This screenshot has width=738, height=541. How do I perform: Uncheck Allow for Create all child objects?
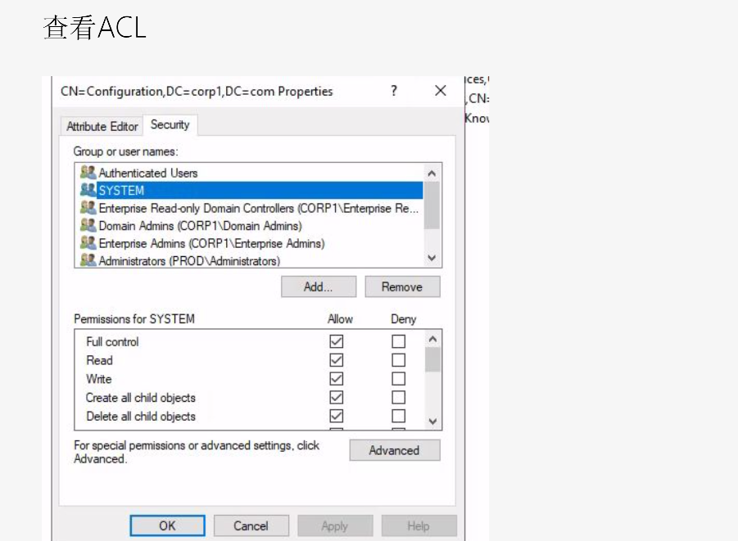[x=336, y=398]
